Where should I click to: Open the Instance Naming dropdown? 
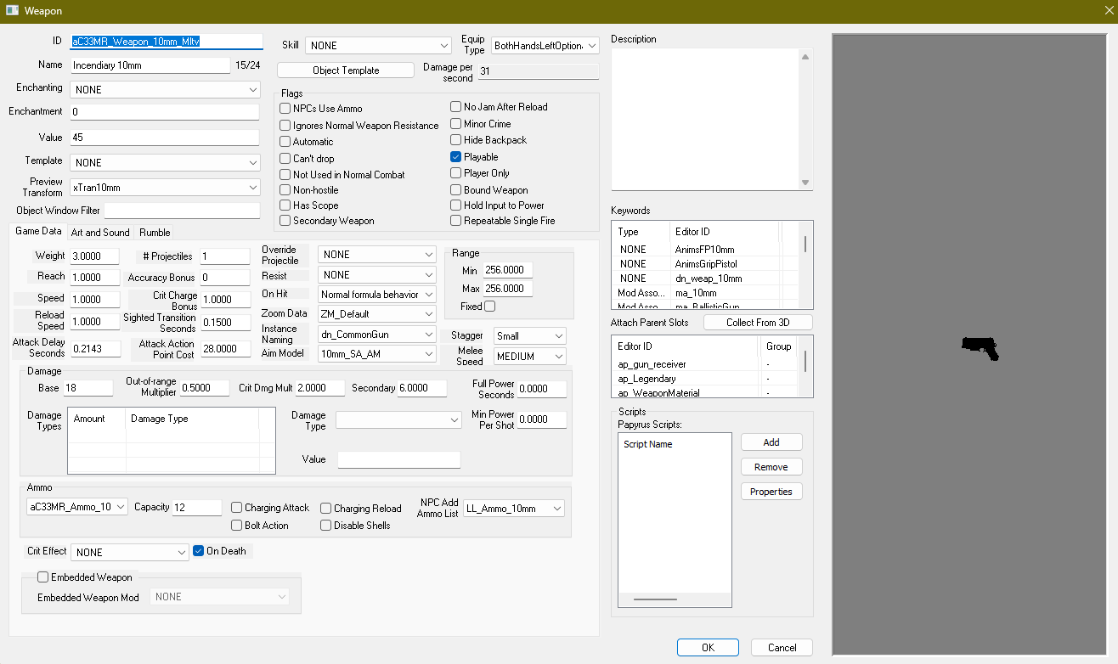pos(377,335)
